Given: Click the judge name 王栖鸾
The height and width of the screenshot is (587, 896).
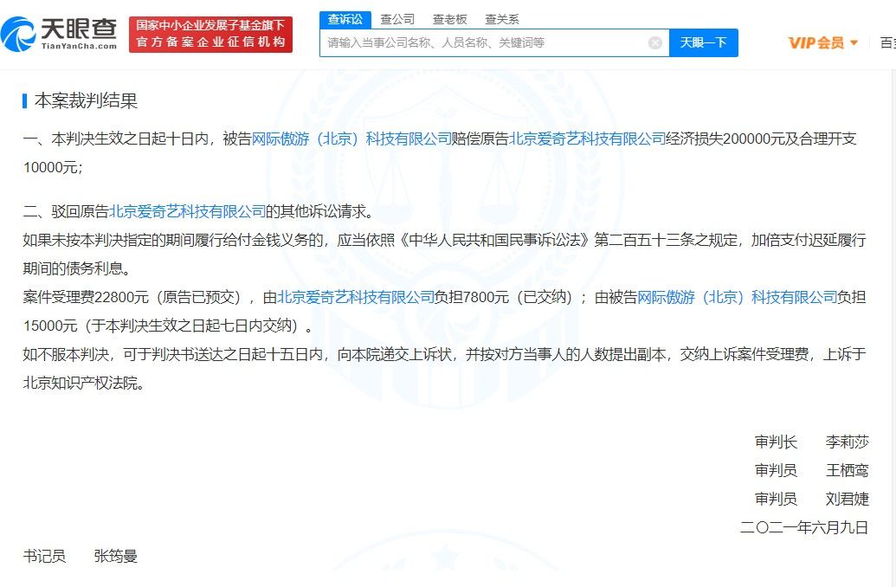Looking at the screenshot, I should pyautogui.click(x=847, y=470).
